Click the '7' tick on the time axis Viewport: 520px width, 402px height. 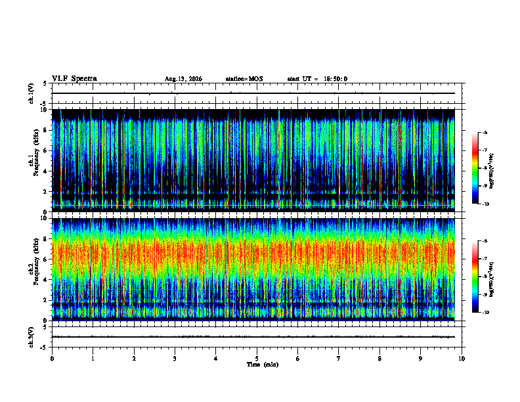tap(339, 359)
